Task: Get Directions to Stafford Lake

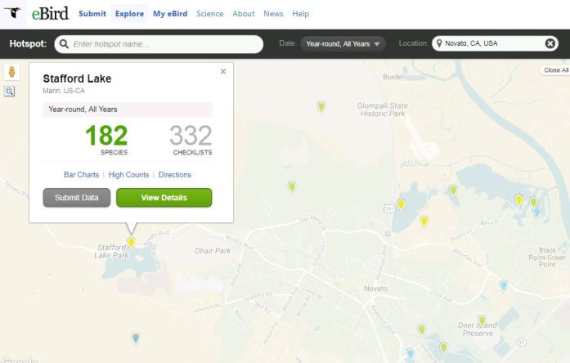Action: tap(175, 175)
